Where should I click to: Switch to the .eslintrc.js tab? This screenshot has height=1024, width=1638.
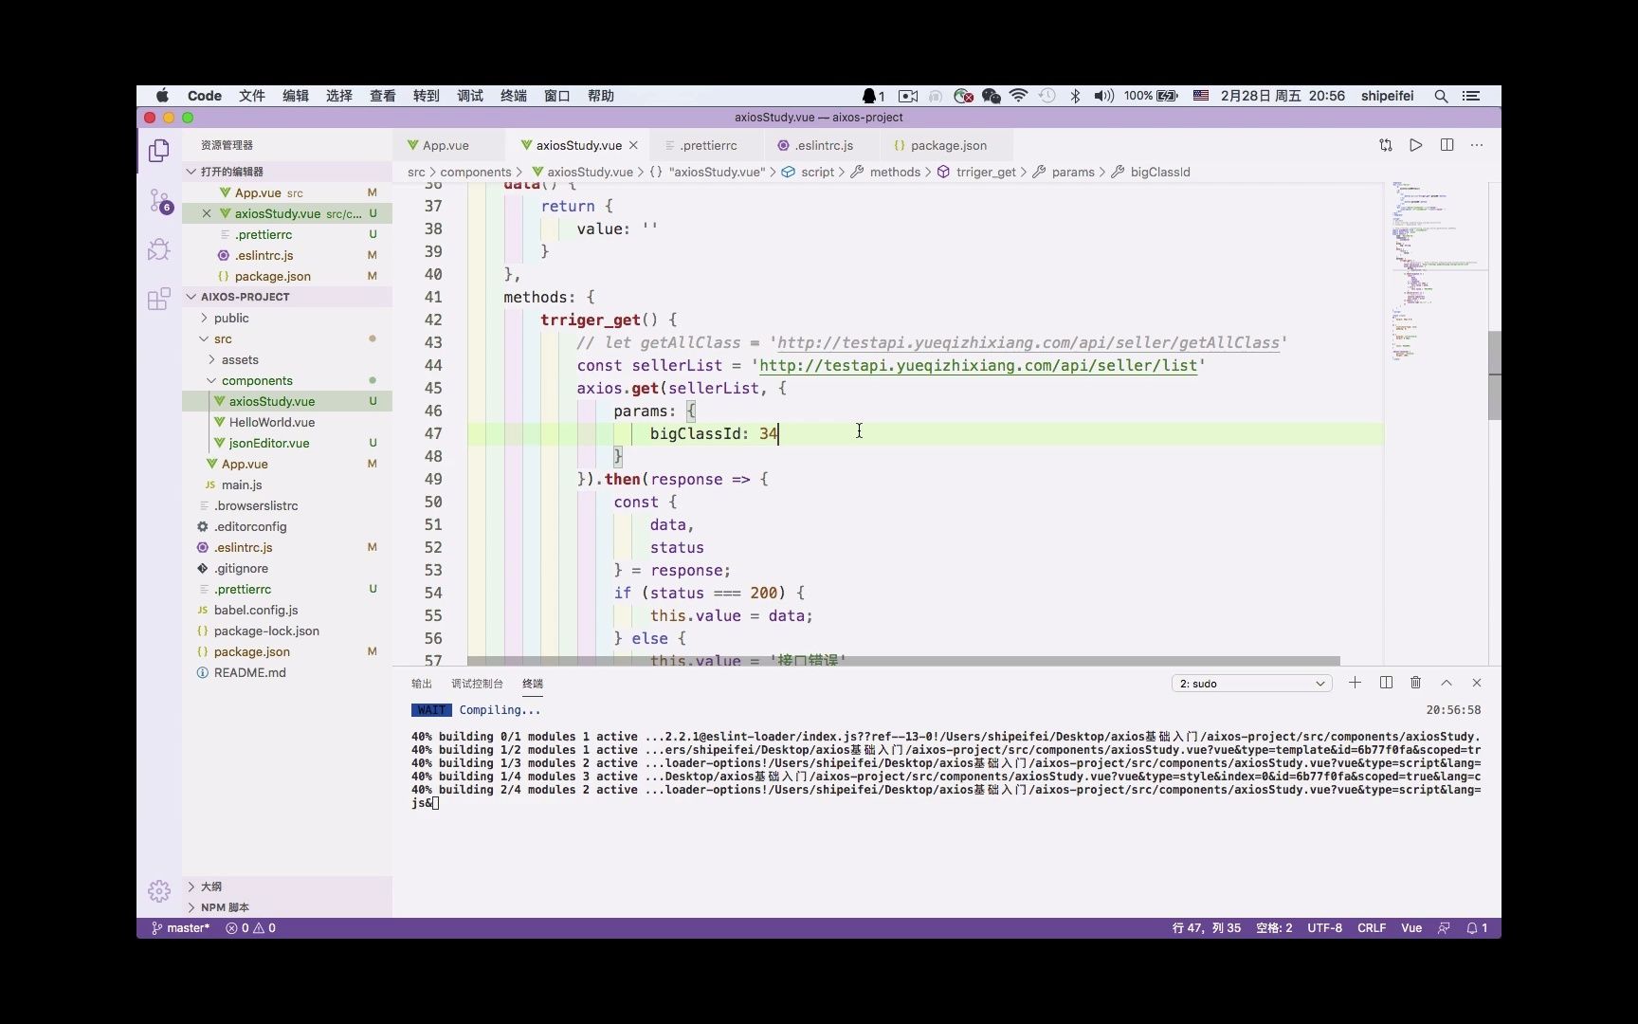click(823, 145)
